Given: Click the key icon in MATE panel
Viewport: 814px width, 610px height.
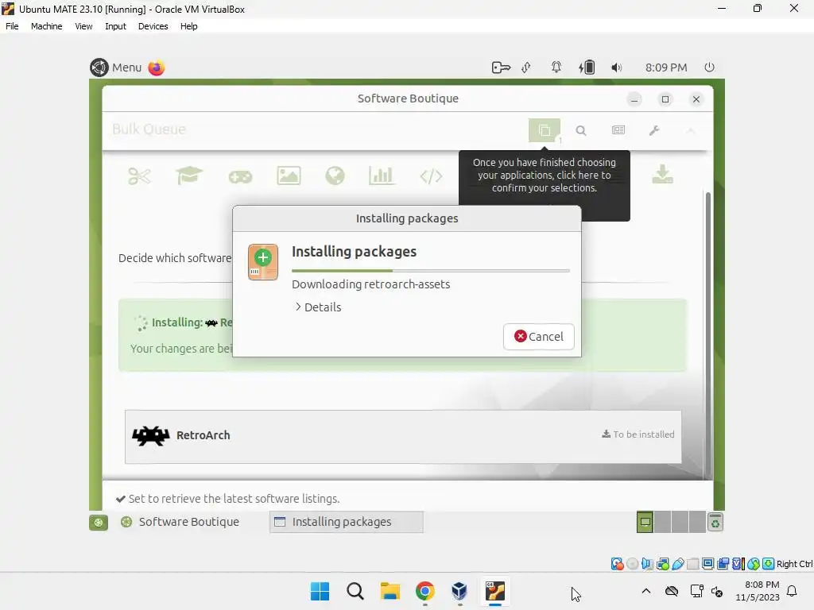Looking at the screenshot, I should coord(501,68).
